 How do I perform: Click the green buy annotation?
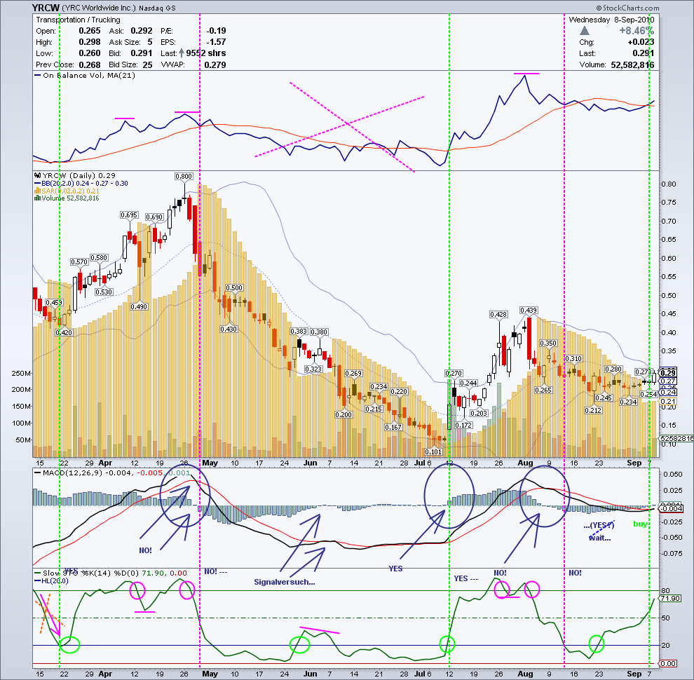click(640, 524)
